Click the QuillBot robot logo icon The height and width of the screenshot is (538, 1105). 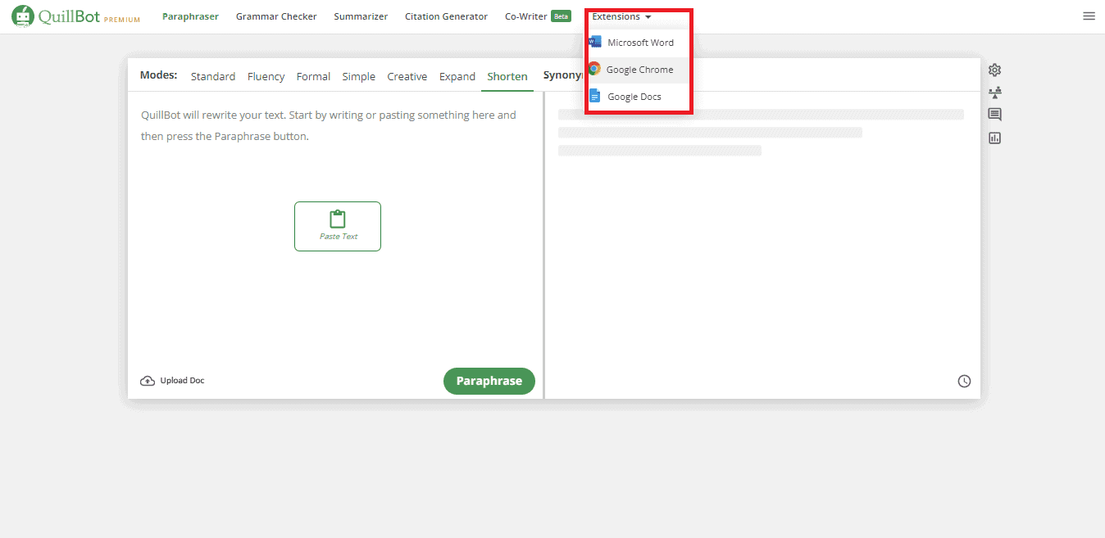(x=23, y=16)
